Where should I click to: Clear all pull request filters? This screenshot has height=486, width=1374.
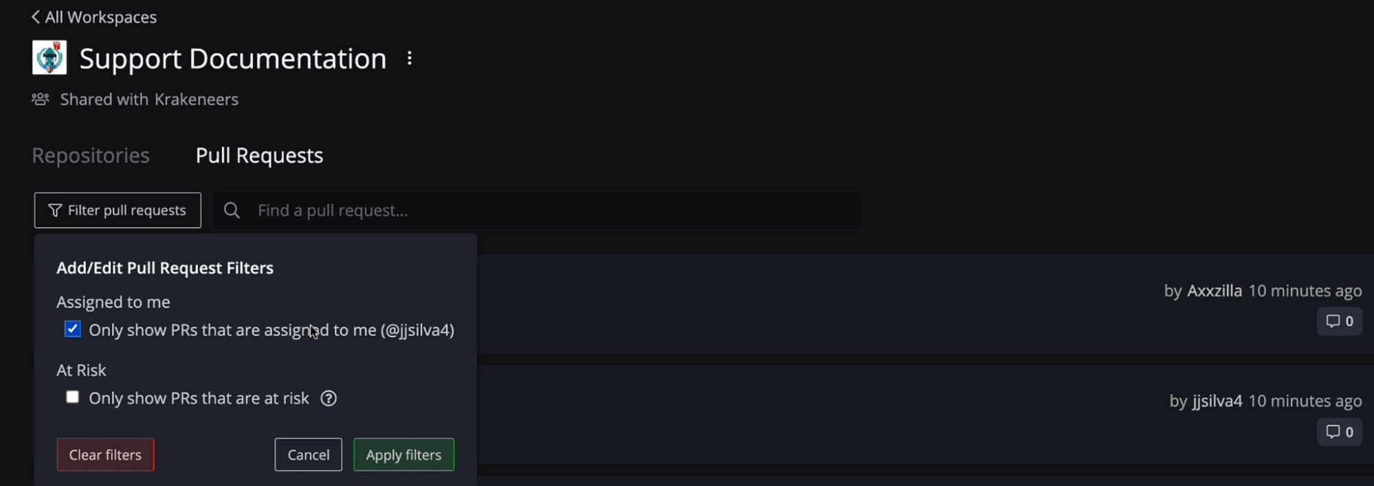[x=105, y=454]
